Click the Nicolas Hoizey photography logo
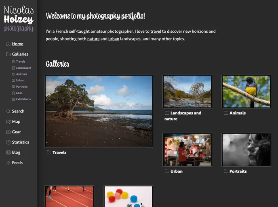This screenshot has height=207, width=278. (19, 19)
